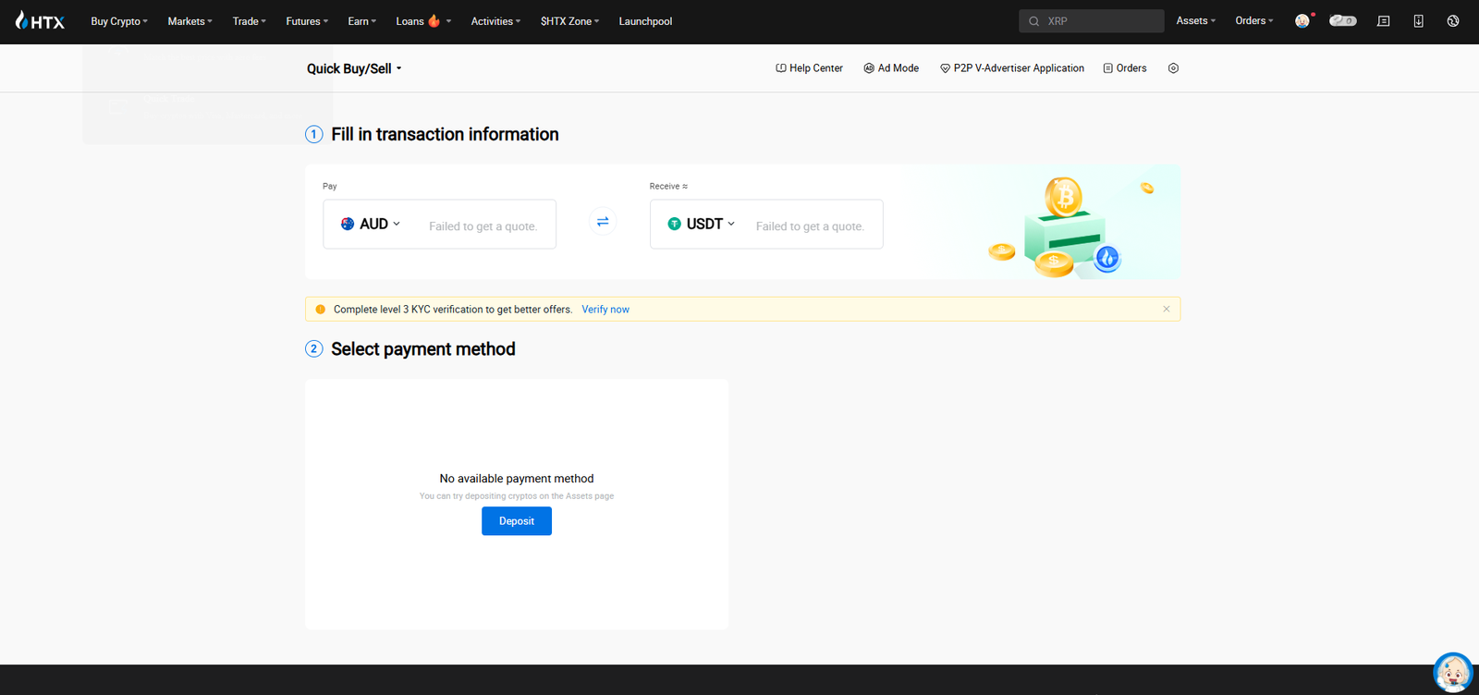
Task: Expand the AUD currency dropdown
Action: click(372, 224)
